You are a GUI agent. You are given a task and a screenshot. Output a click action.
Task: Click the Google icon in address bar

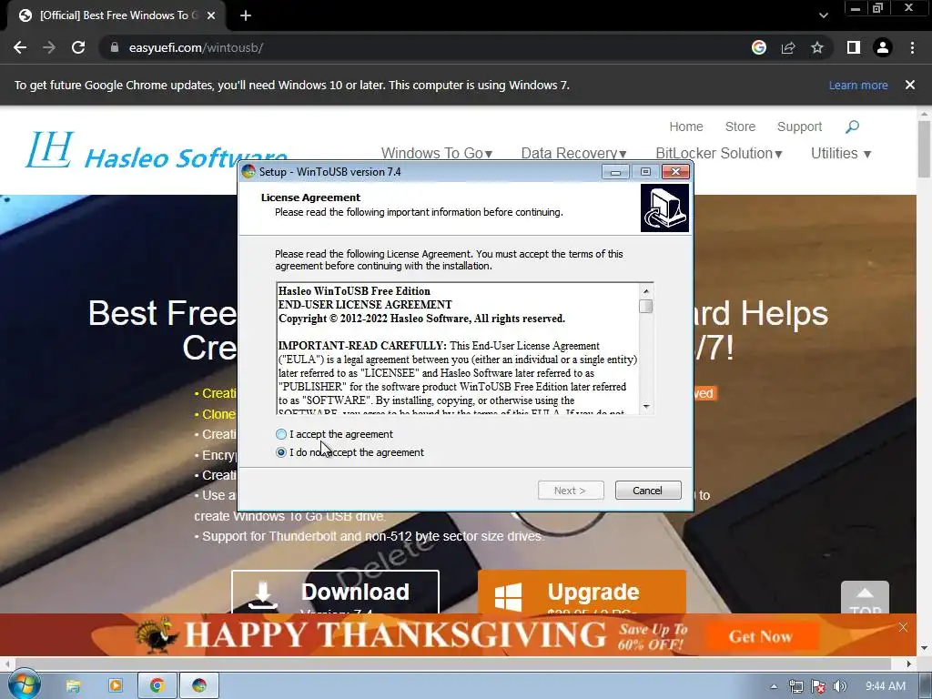pos(759,47)
